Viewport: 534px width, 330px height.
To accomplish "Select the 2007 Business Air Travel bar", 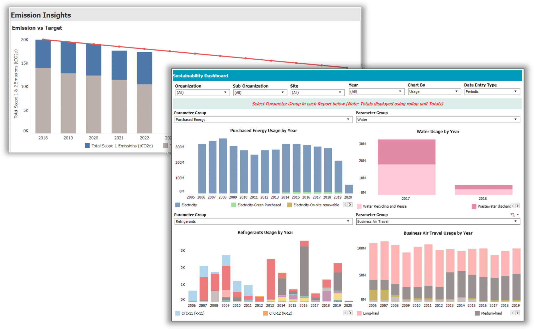I will 384,271.
